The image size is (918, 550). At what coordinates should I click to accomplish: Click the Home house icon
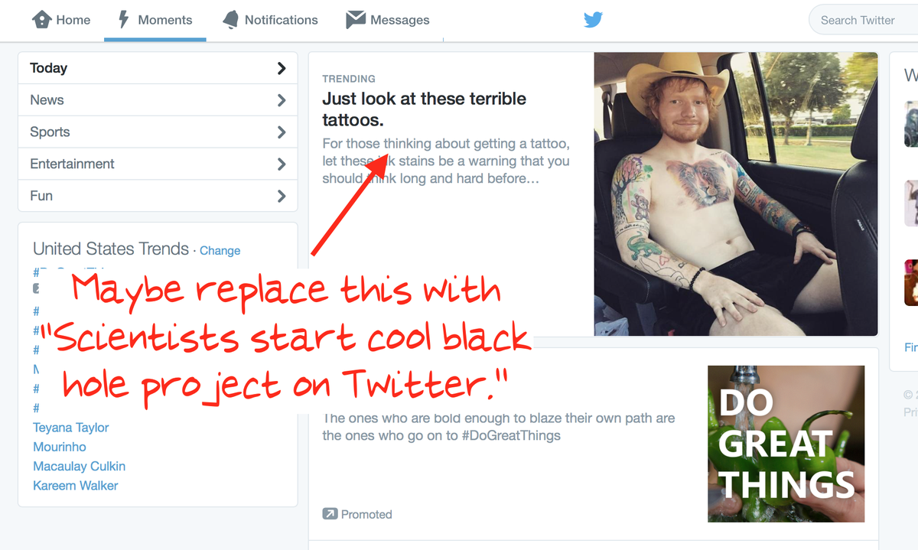(x=42, y=19)
